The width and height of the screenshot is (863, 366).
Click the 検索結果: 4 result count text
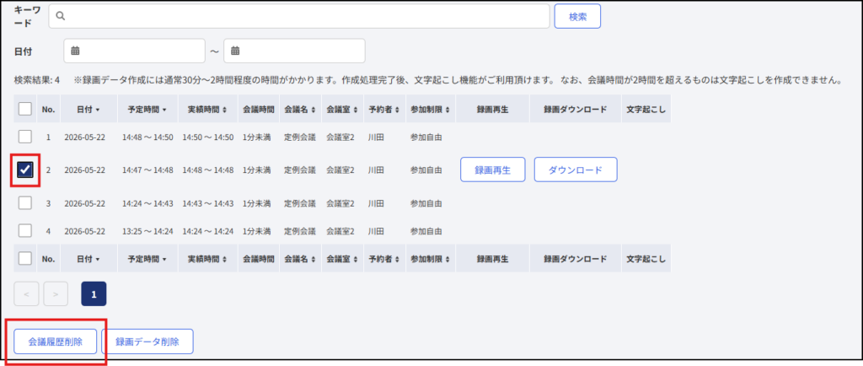pos(36,80)
